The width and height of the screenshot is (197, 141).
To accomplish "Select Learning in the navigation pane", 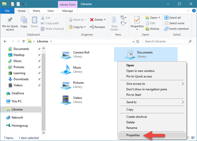I will [17, 73].
